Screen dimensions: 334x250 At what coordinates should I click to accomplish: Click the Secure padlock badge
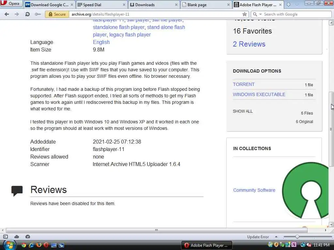click(x=57, y=14)
